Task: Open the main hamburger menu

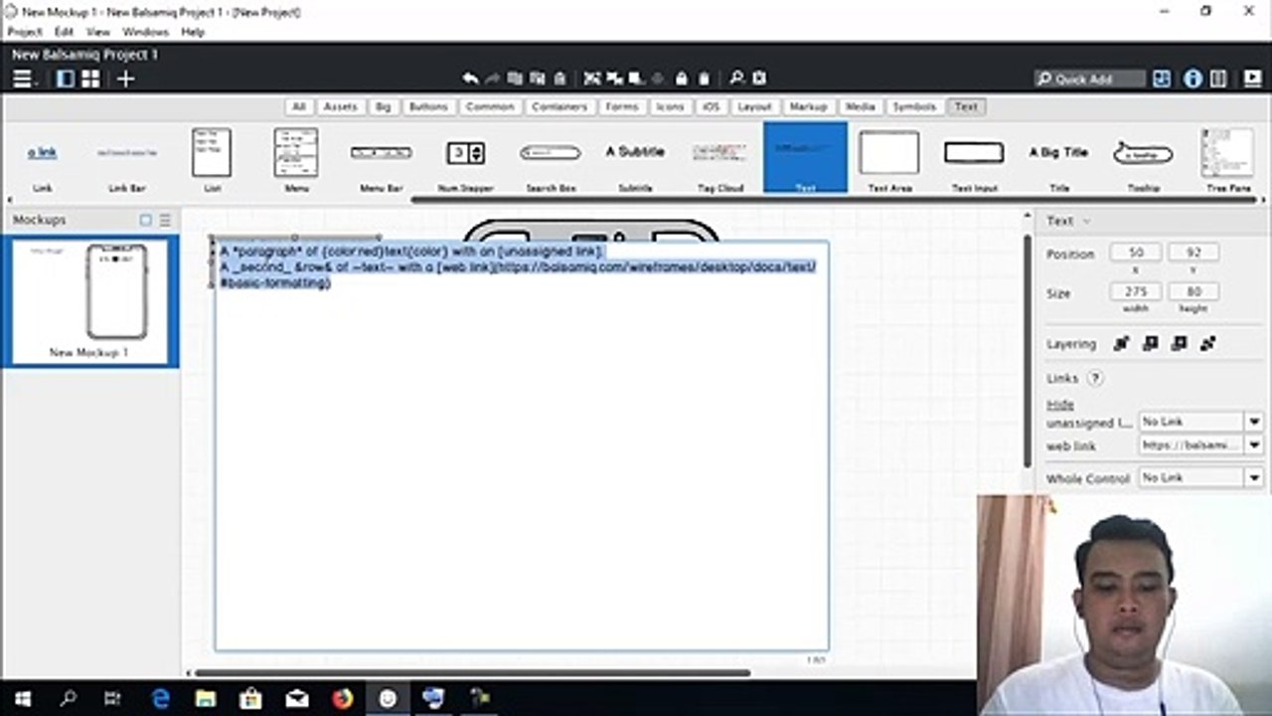Action: [21, 80]
